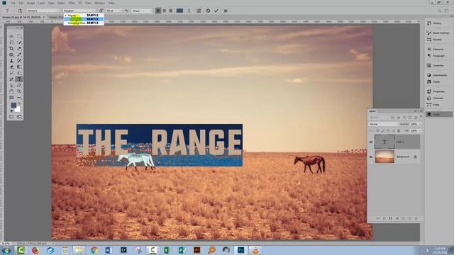Image resolution: width=454 pixels, height=255 pixels.
Task: Open the font family dropdown
Action: (43, 11)
